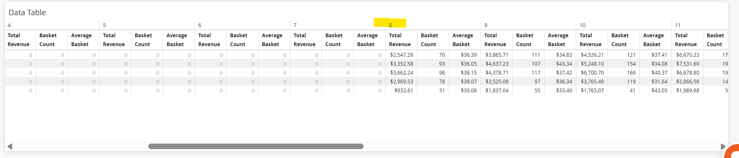Select the $3,865.71 revenue cell
The image size is (739, 158).
[x=497, y=55]
